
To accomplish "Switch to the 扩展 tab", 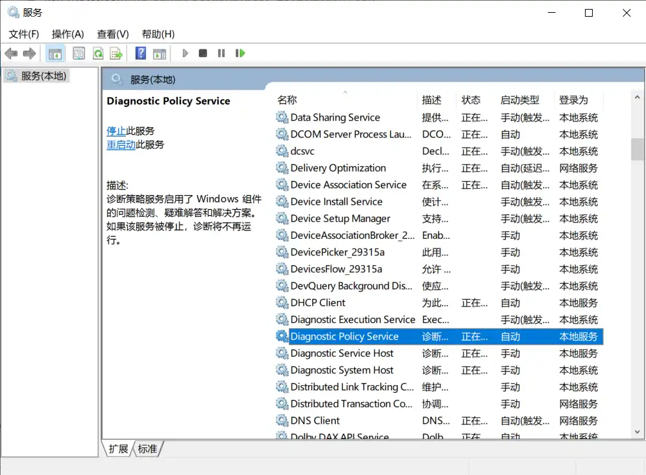I will 118,449.
